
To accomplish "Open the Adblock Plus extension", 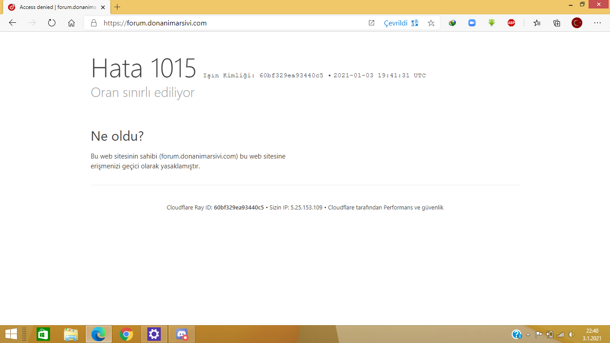I will (x=511, y=23).
